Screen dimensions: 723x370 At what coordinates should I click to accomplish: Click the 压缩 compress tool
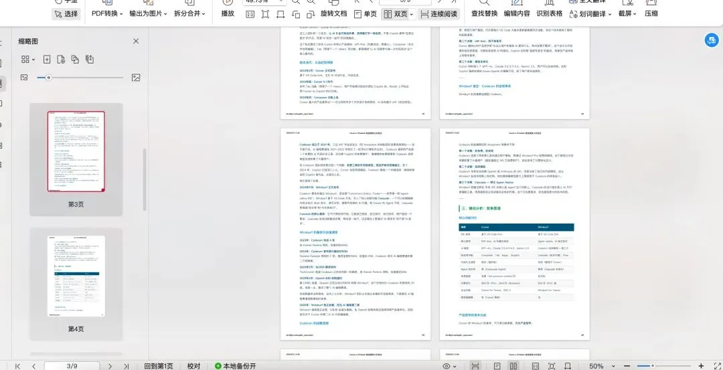click(x=651, y=14)
